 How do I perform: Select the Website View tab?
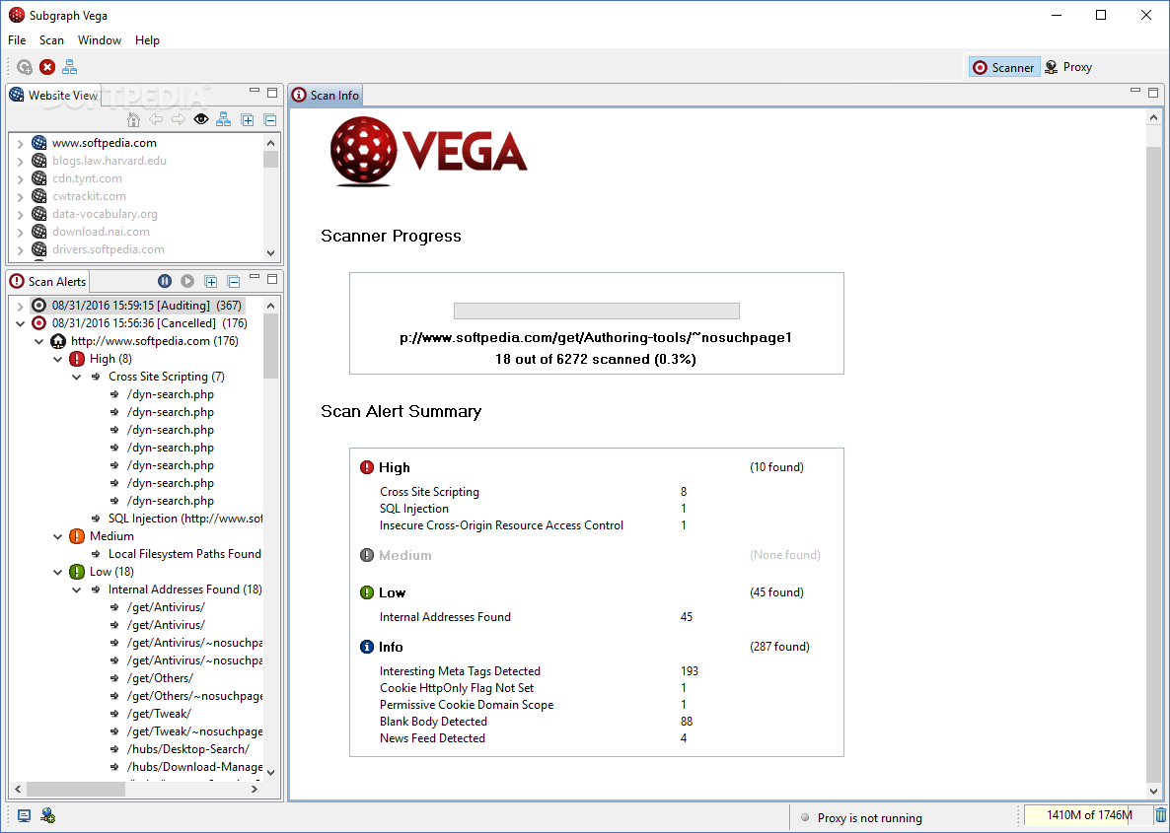53,96
